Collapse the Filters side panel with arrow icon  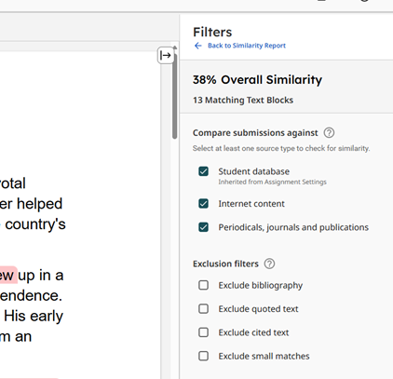[166, 56]
